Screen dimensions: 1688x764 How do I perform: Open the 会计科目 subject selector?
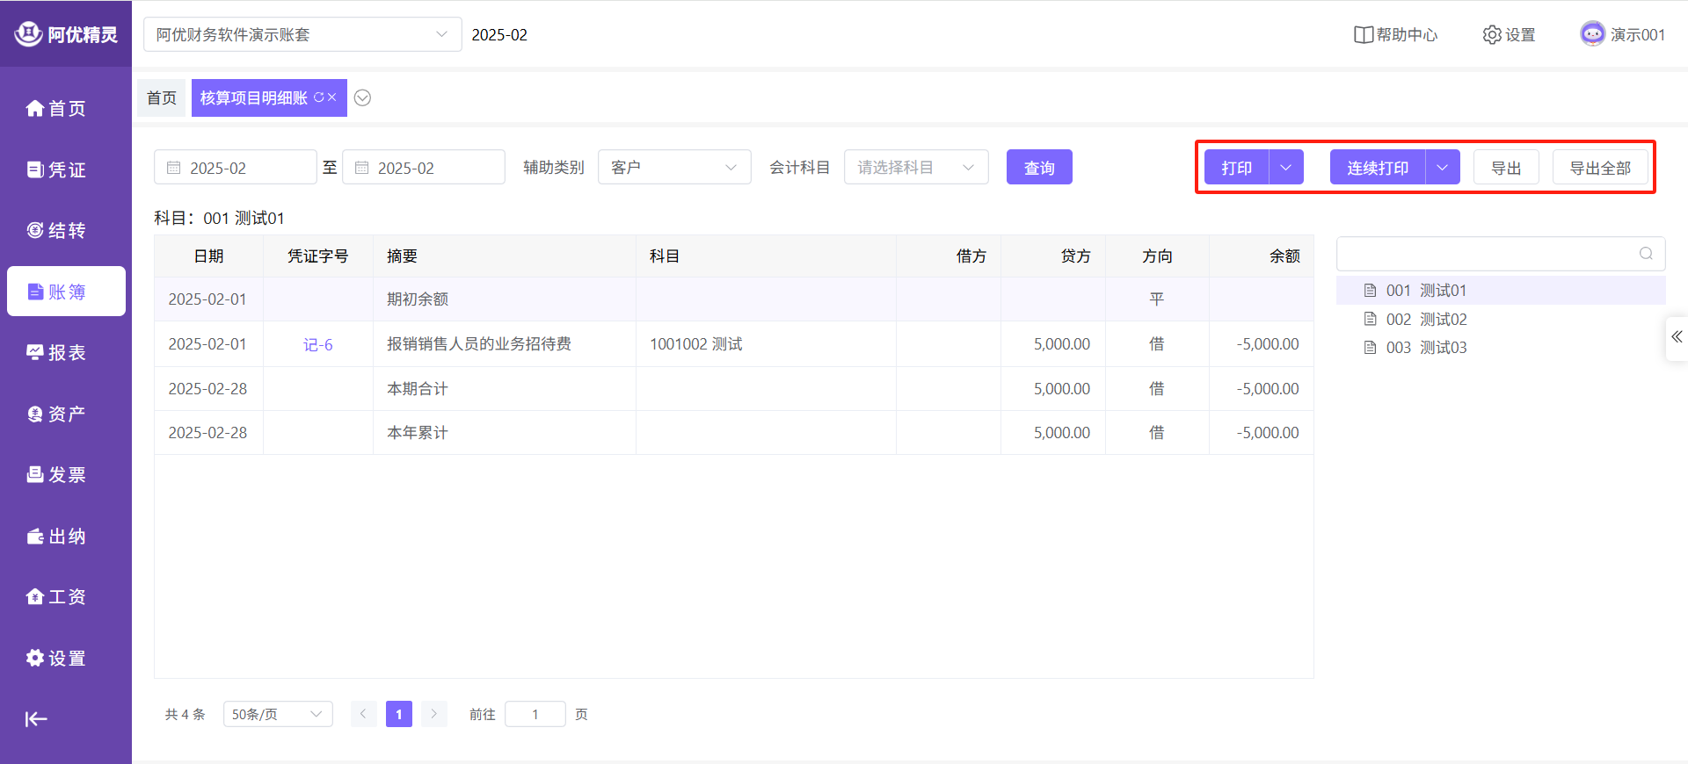click(x=915, y=168)
